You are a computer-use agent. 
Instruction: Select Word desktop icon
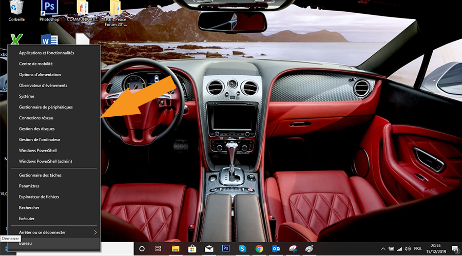[49, 39]
